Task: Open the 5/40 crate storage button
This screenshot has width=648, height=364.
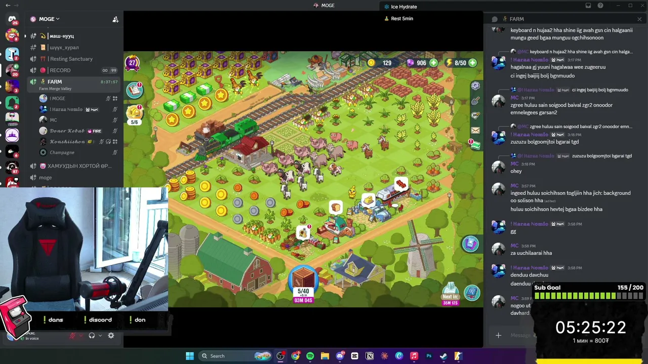Action: [303, 283]
